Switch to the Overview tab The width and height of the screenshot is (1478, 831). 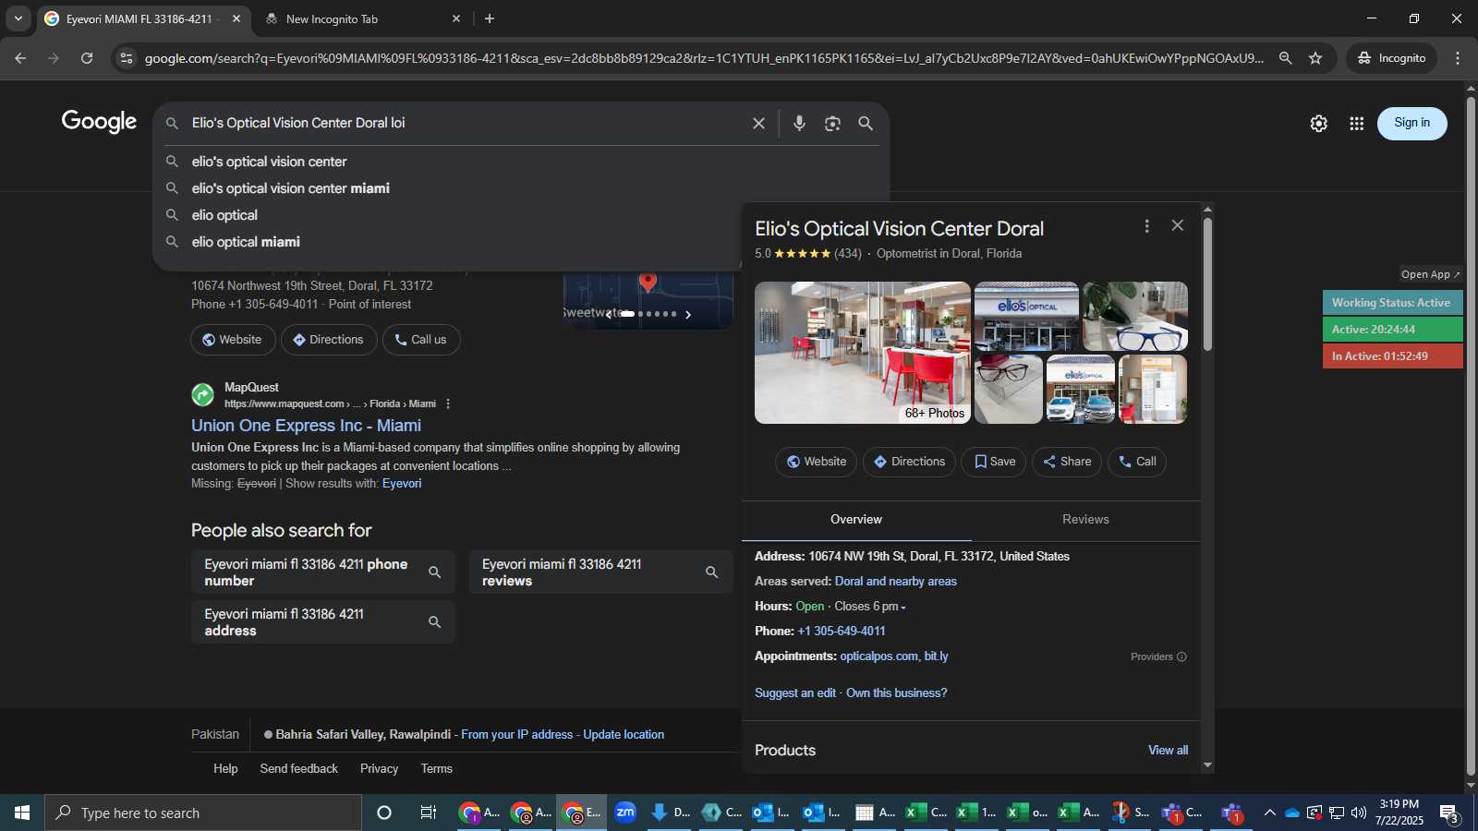(856, 520)
